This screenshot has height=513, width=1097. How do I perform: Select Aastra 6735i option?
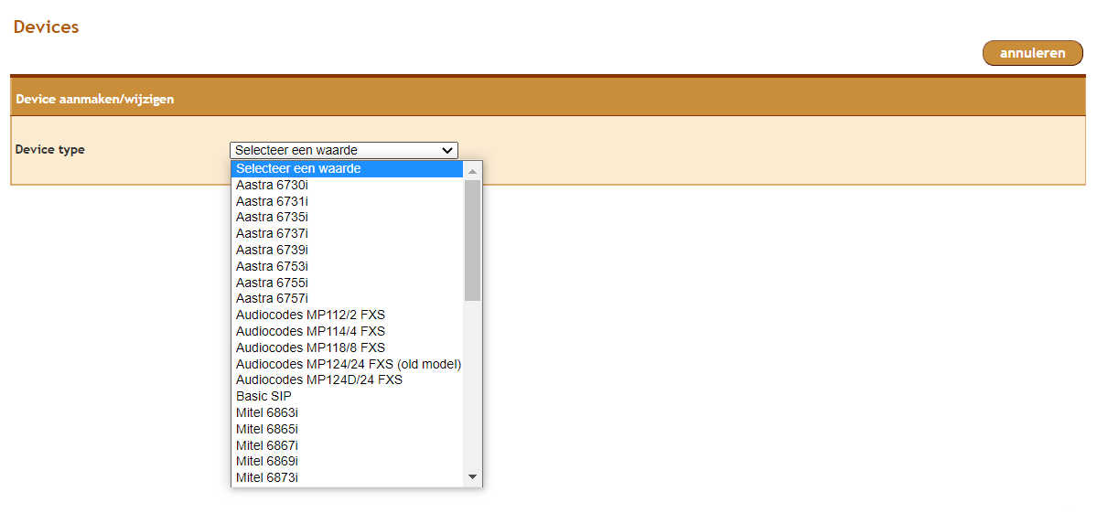(x=347, y=218)
